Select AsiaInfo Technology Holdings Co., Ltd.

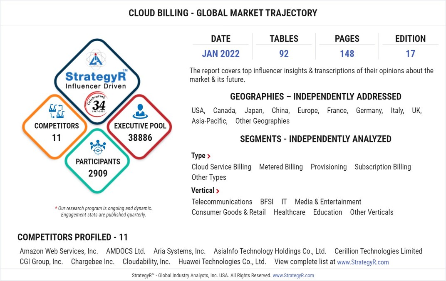[270, 251]
